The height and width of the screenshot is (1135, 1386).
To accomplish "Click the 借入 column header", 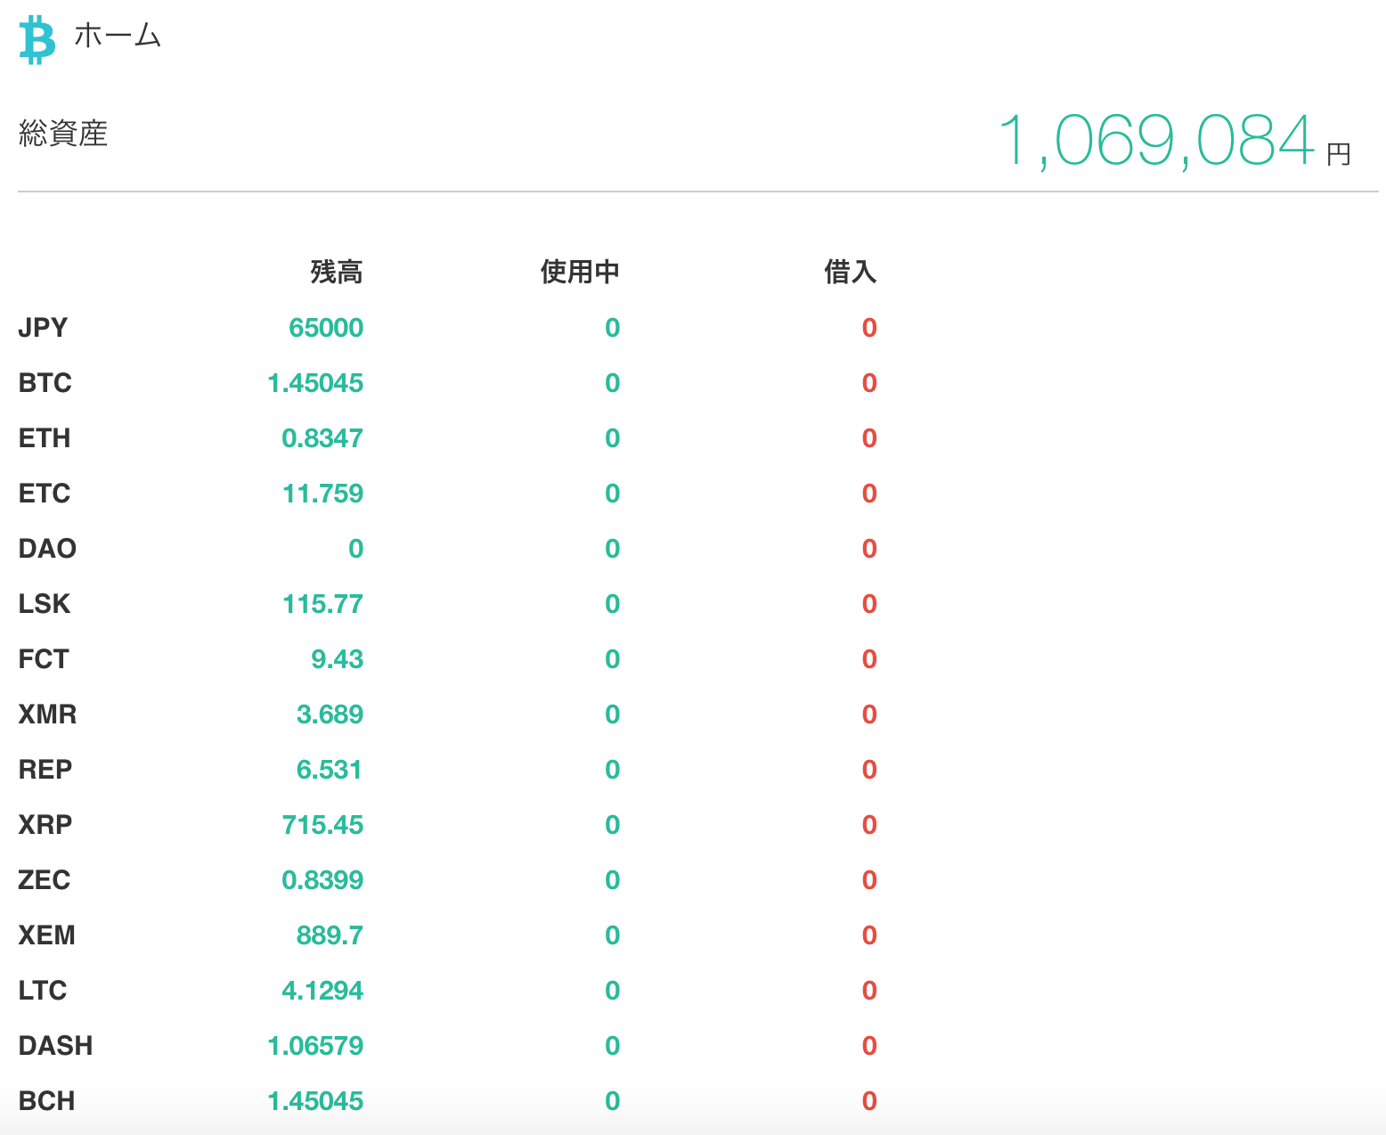I will point(851,272).
